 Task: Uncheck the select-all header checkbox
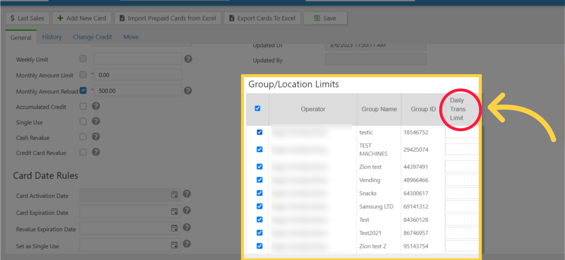(x=258, y=108)
